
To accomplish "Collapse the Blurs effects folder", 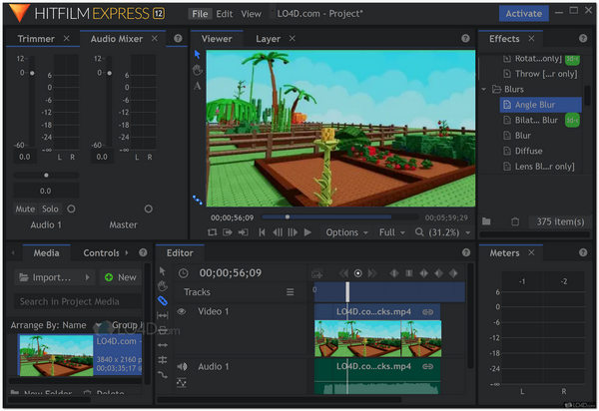I will 483,90.
